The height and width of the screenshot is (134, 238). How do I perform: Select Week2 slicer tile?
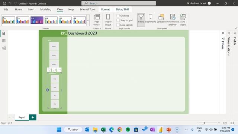[x=54, y=55]
